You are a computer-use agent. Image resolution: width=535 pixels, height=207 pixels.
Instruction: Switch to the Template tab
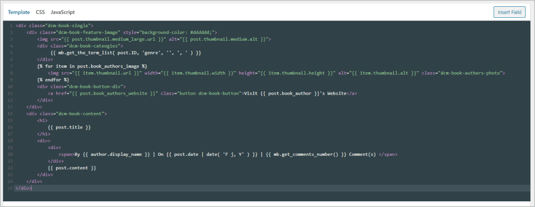coord(19,12)
